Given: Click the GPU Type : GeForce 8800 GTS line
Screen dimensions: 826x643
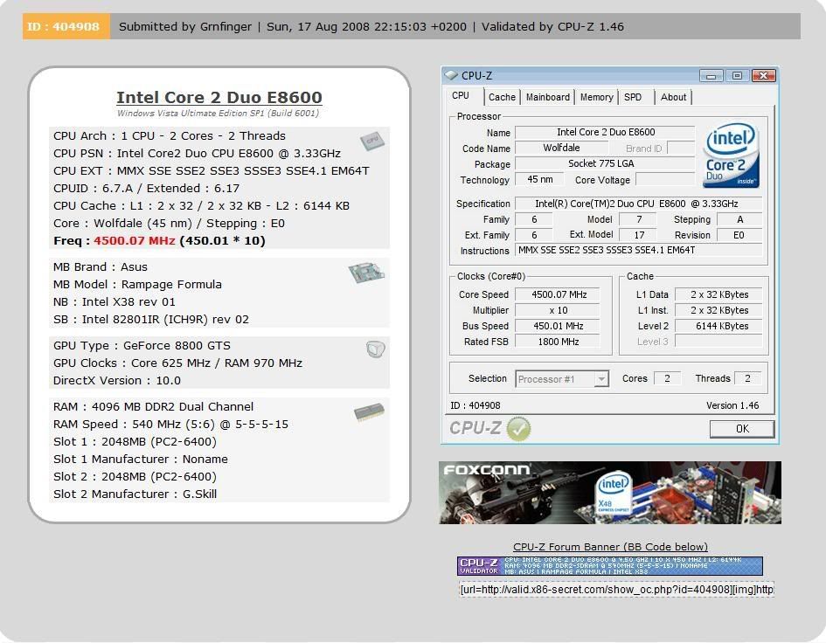Looking at the screenshot, I should 142,345.
